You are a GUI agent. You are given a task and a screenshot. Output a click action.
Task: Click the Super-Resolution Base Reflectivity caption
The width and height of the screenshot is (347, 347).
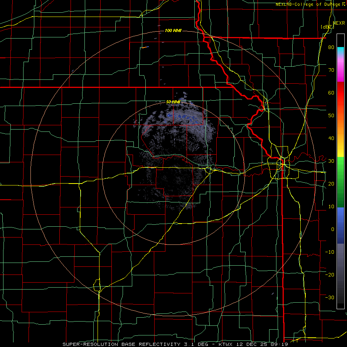pos(175,344)
